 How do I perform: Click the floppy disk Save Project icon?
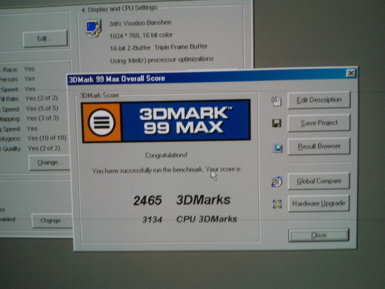277,123
